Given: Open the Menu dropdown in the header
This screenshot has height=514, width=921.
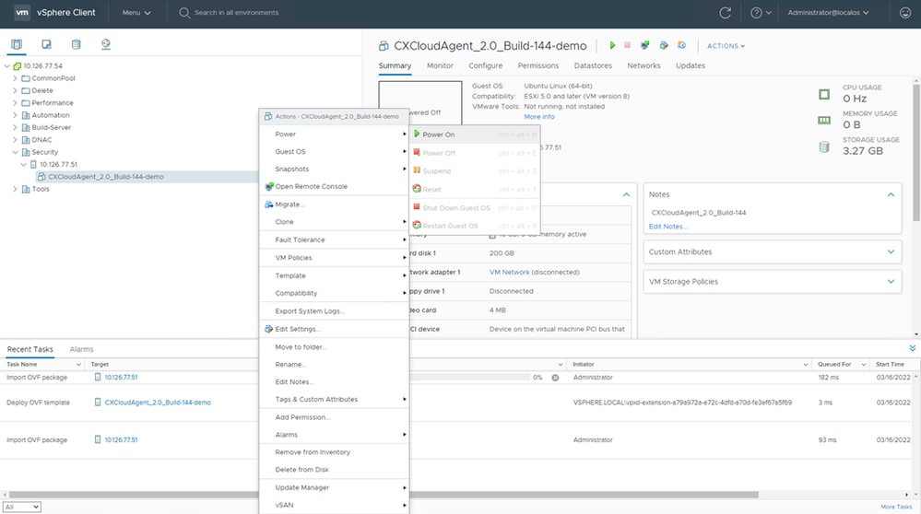Looking at the screenshot, I should [x=136, y=12].
